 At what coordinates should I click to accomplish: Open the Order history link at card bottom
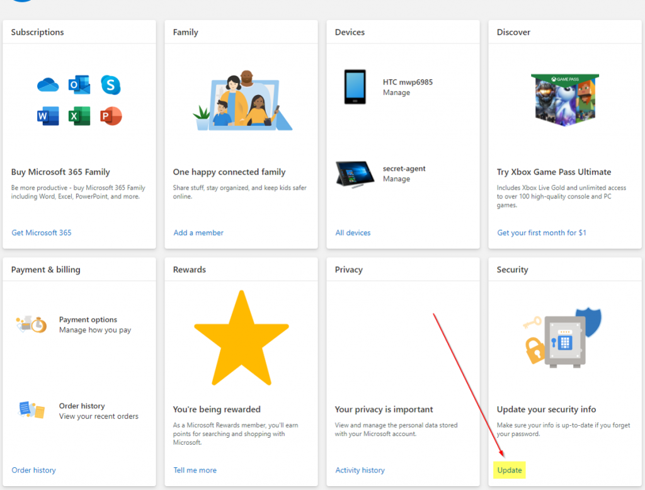click(34, 470)
